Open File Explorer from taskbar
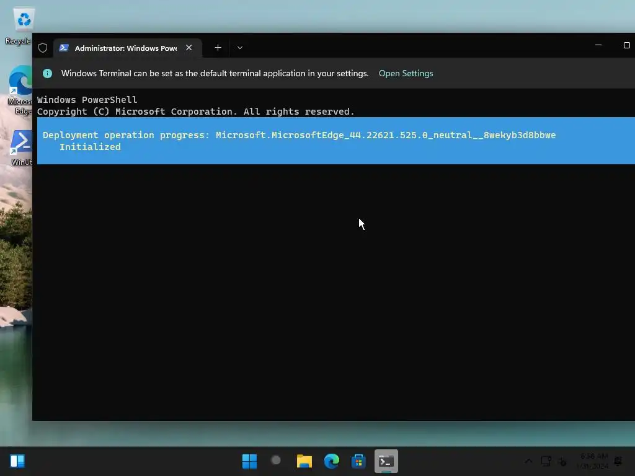Viewport: 635px width, 476px height. [304, 461]
